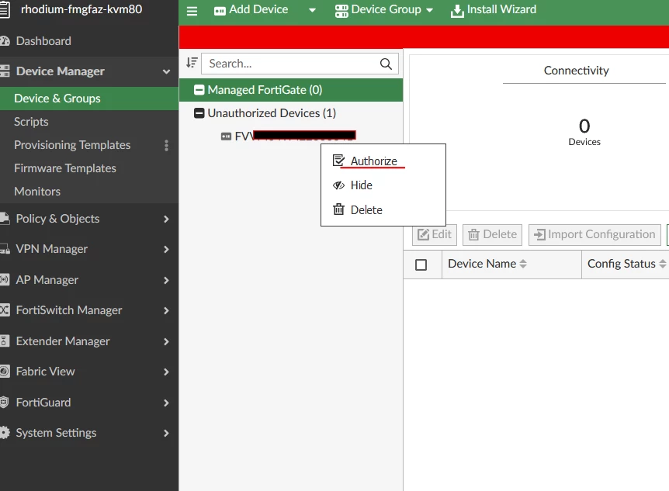Click the magnifier search icon
Viewport: 669px width, 491px height.
tap(386, 64)
